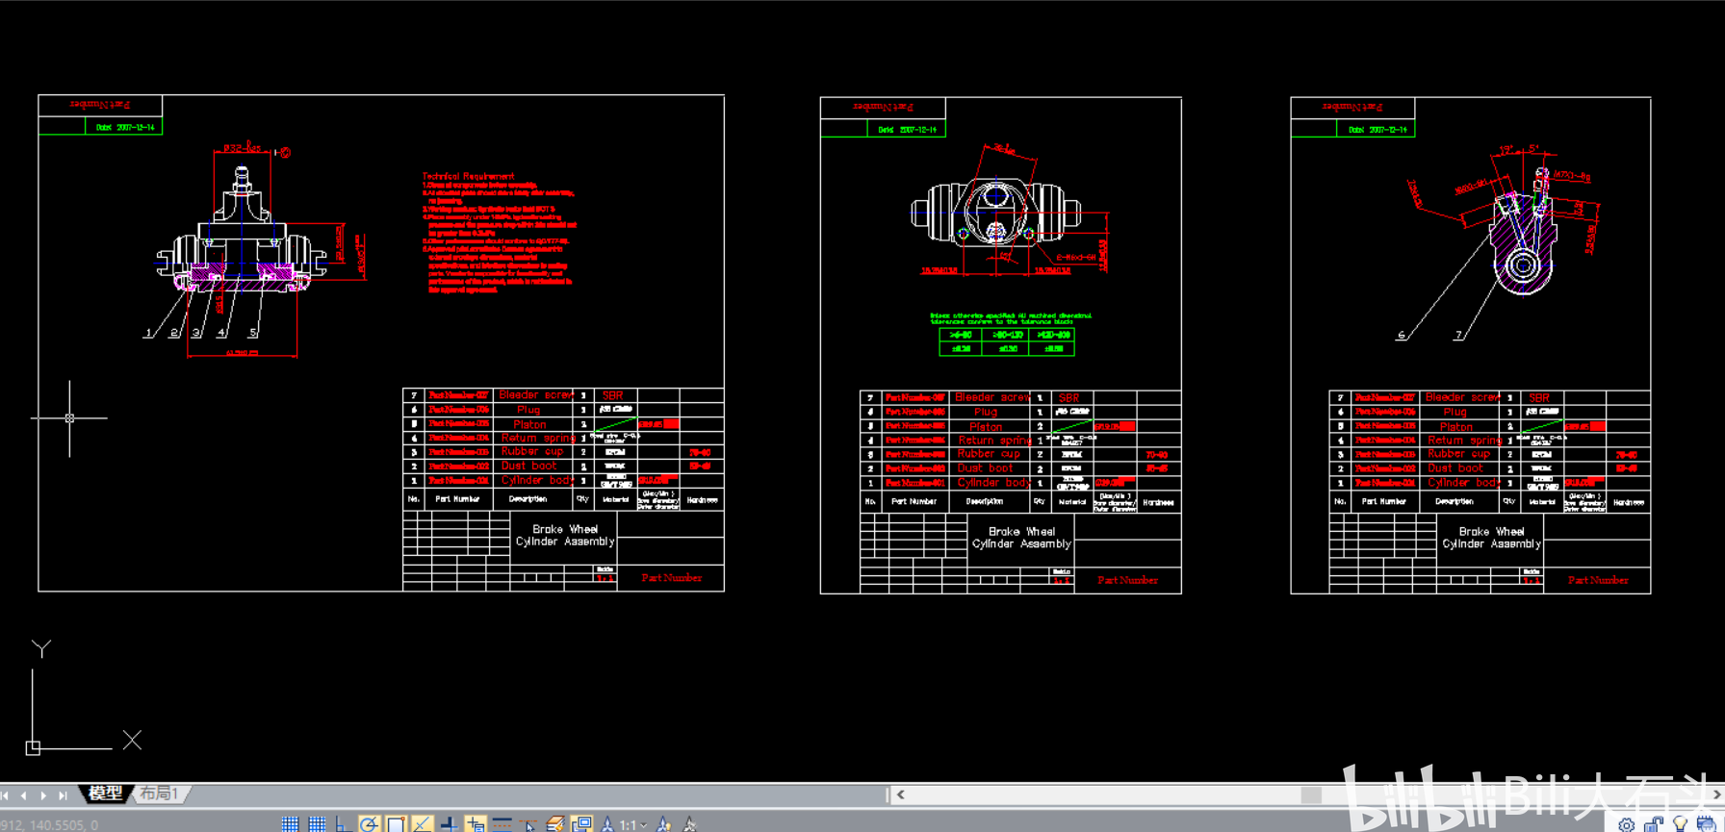Toggle grid display in status bar

pyautogui.click(x=317, y=824)
